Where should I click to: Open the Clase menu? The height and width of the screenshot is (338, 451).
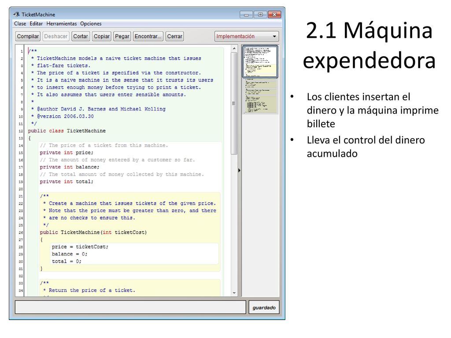(20, 24)
